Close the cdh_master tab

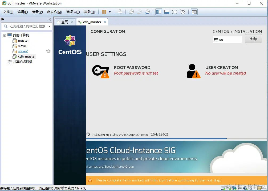(x=105, y=22)
